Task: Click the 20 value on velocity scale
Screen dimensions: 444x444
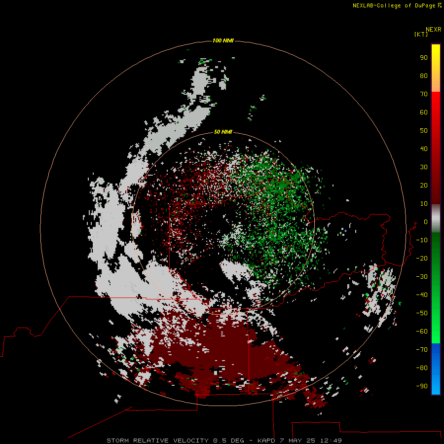Action: click(424, 185)
